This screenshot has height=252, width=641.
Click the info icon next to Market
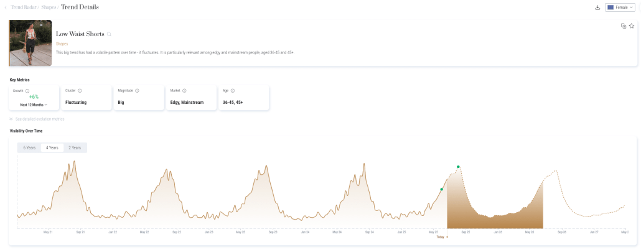(184, 91)
